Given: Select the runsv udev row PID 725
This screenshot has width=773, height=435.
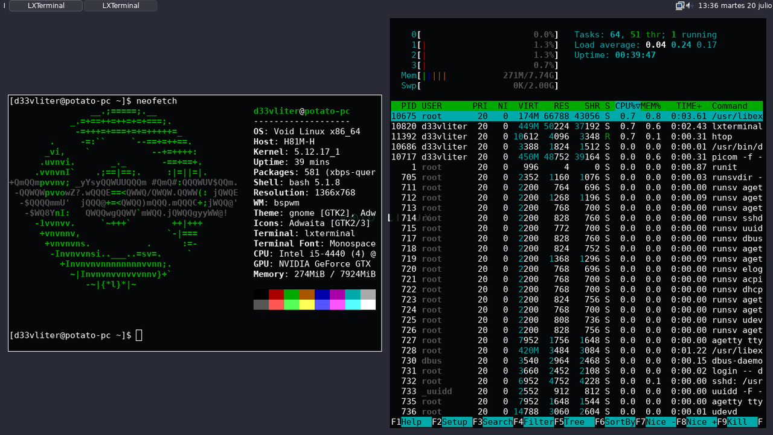Looking at the screenshot, I should 577,320.
